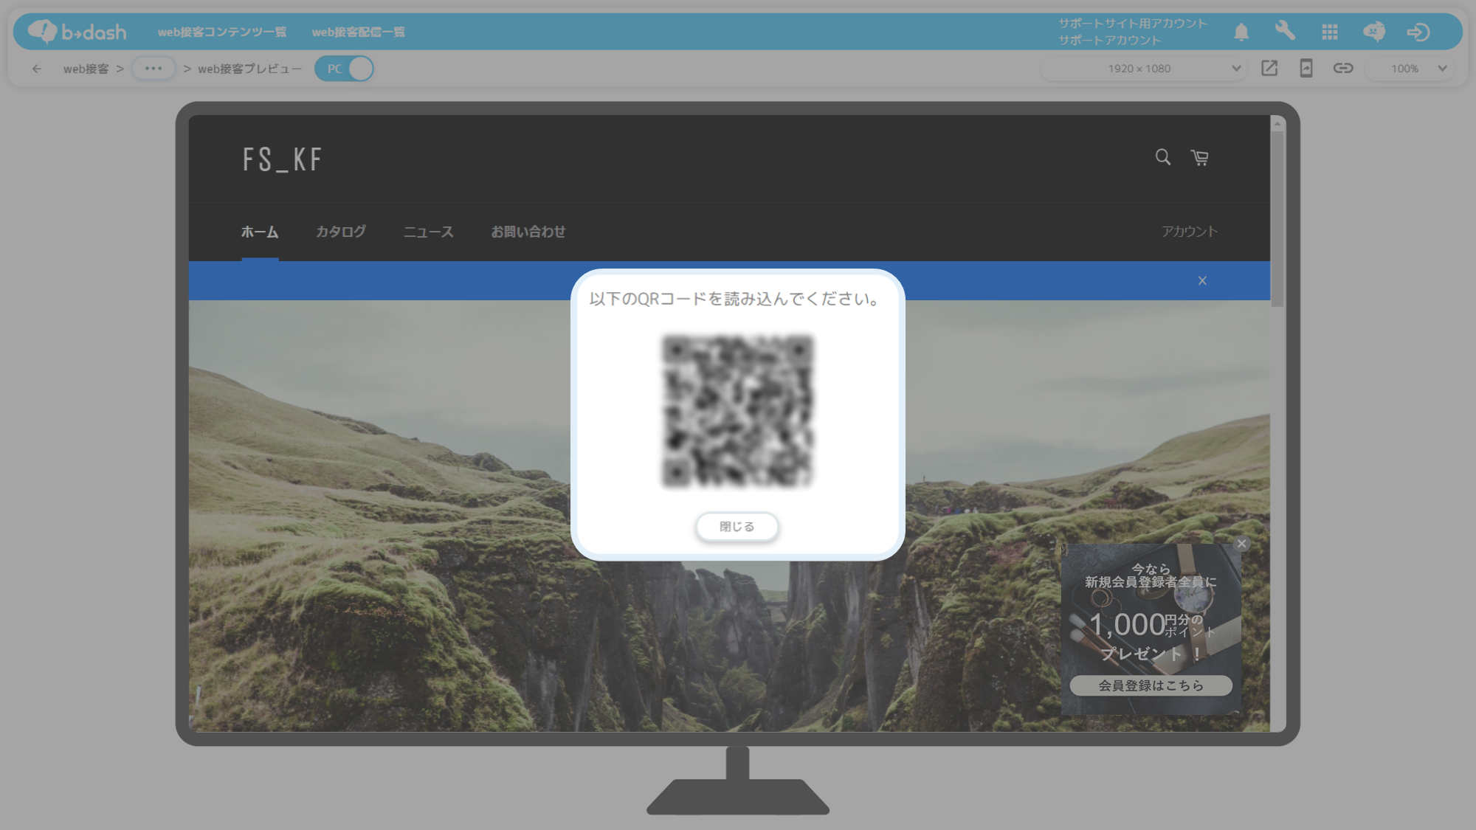Screen dimensions: 1476x830
Task: Click the 閉じる button
Action: tap(737, 527)
